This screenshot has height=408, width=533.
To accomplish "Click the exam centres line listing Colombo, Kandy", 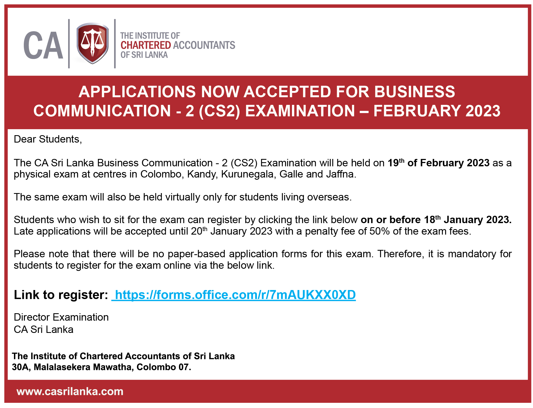I will click(185, 174).
